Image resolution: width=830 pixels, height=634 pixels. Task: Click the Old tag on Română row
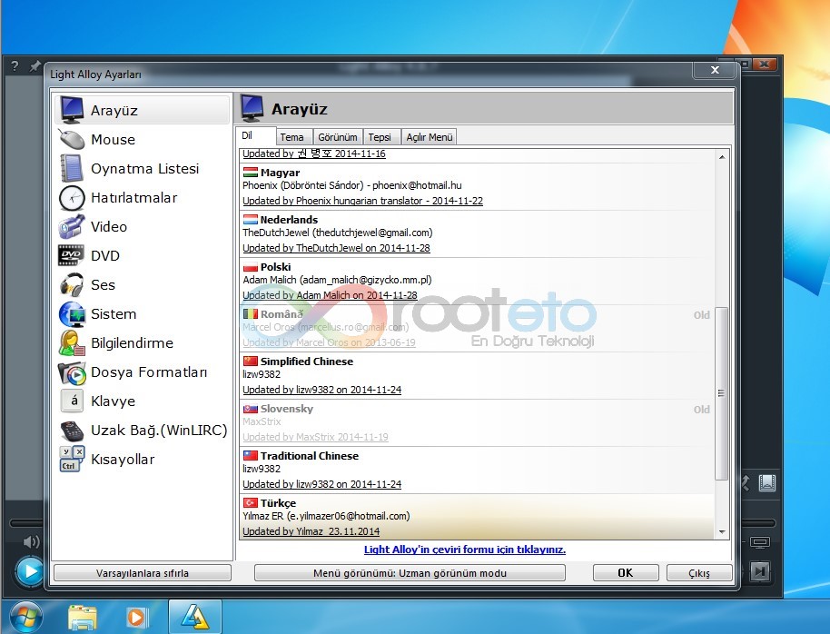(702, 315)
